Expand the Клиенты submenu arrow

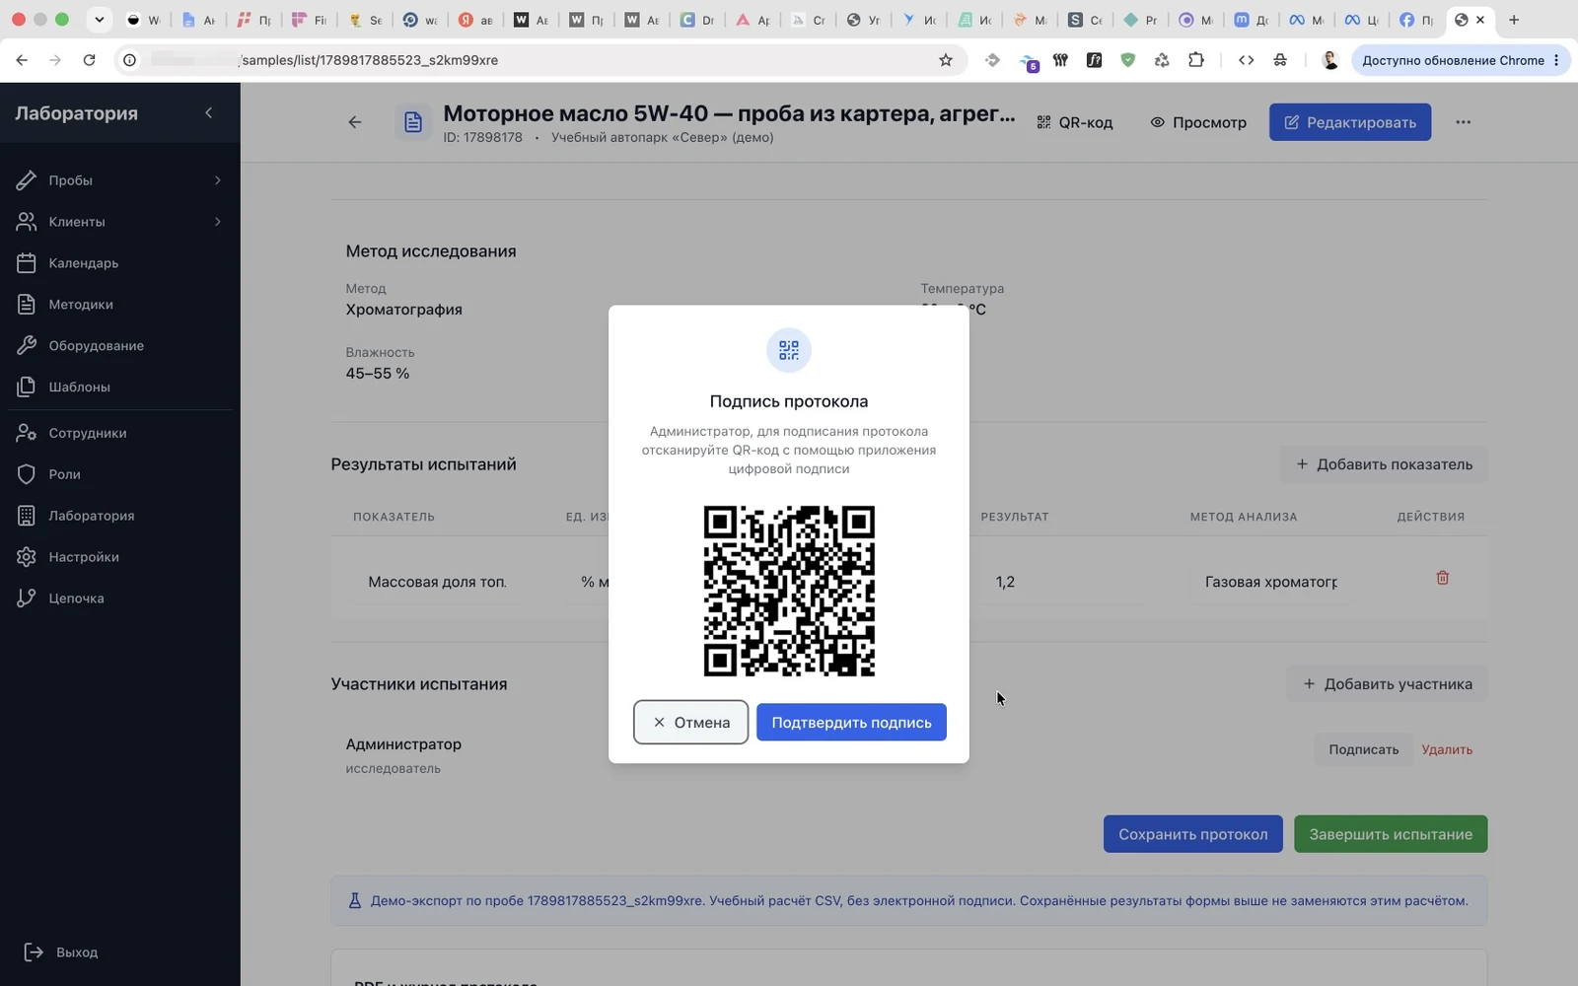(217, 222)
